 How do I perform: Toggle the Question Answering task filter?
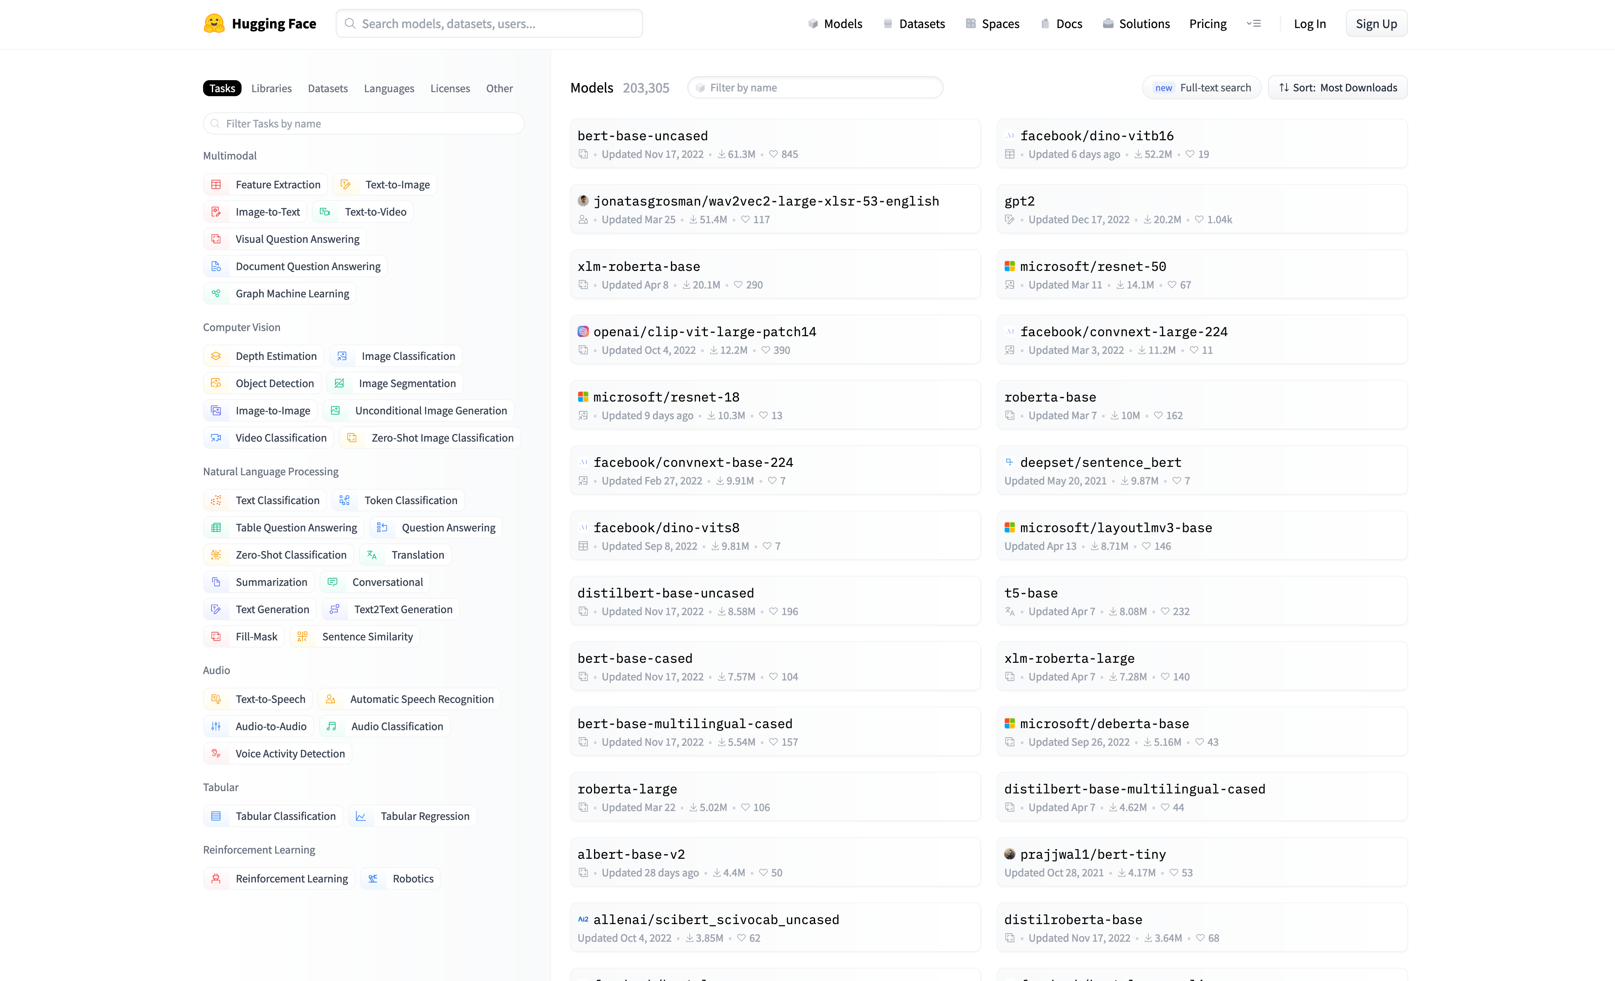pos(436,528)
